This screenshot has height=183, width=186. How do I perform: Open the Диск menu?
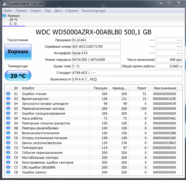(x=58, y=11)
